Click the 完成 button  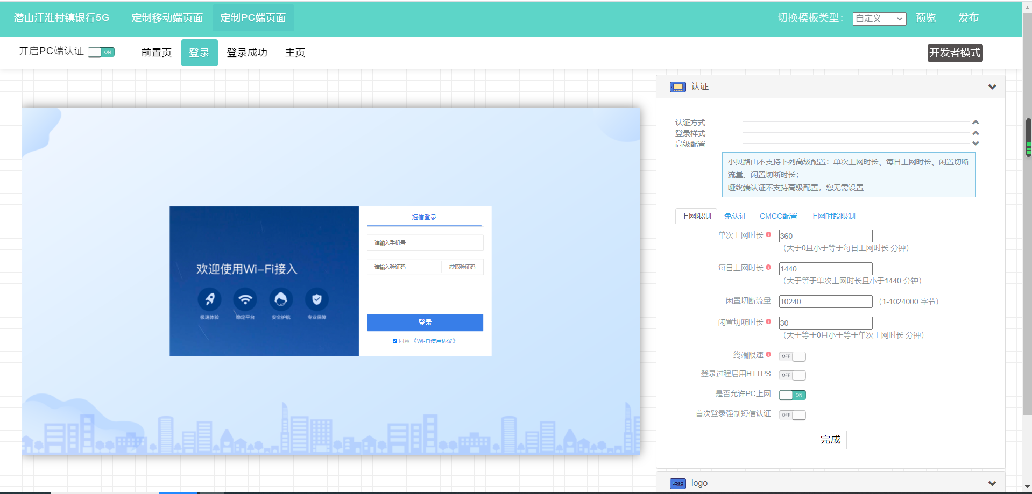(830, 440)
